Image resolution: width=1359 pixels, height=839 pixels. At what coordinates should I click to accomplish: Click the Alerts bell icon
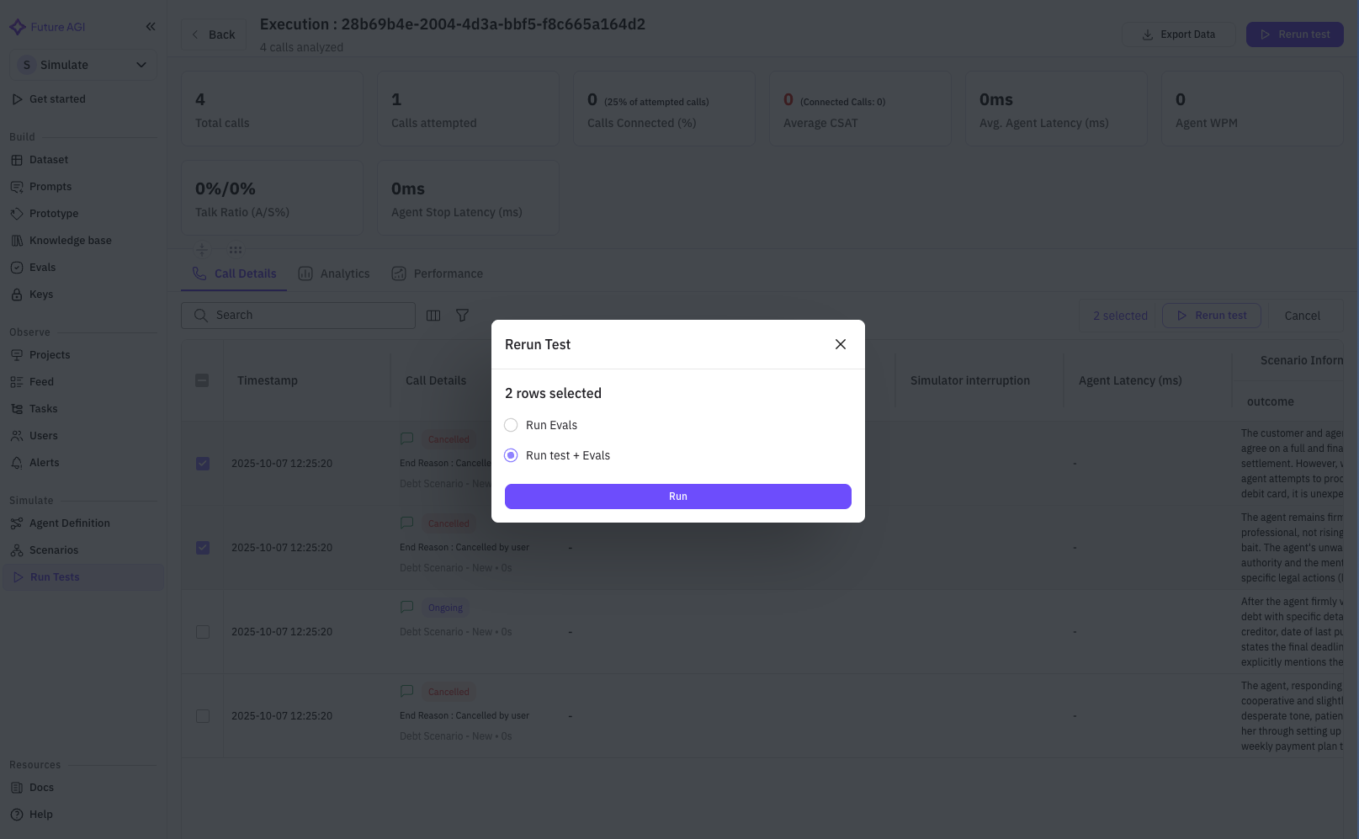tap(17, 463)
